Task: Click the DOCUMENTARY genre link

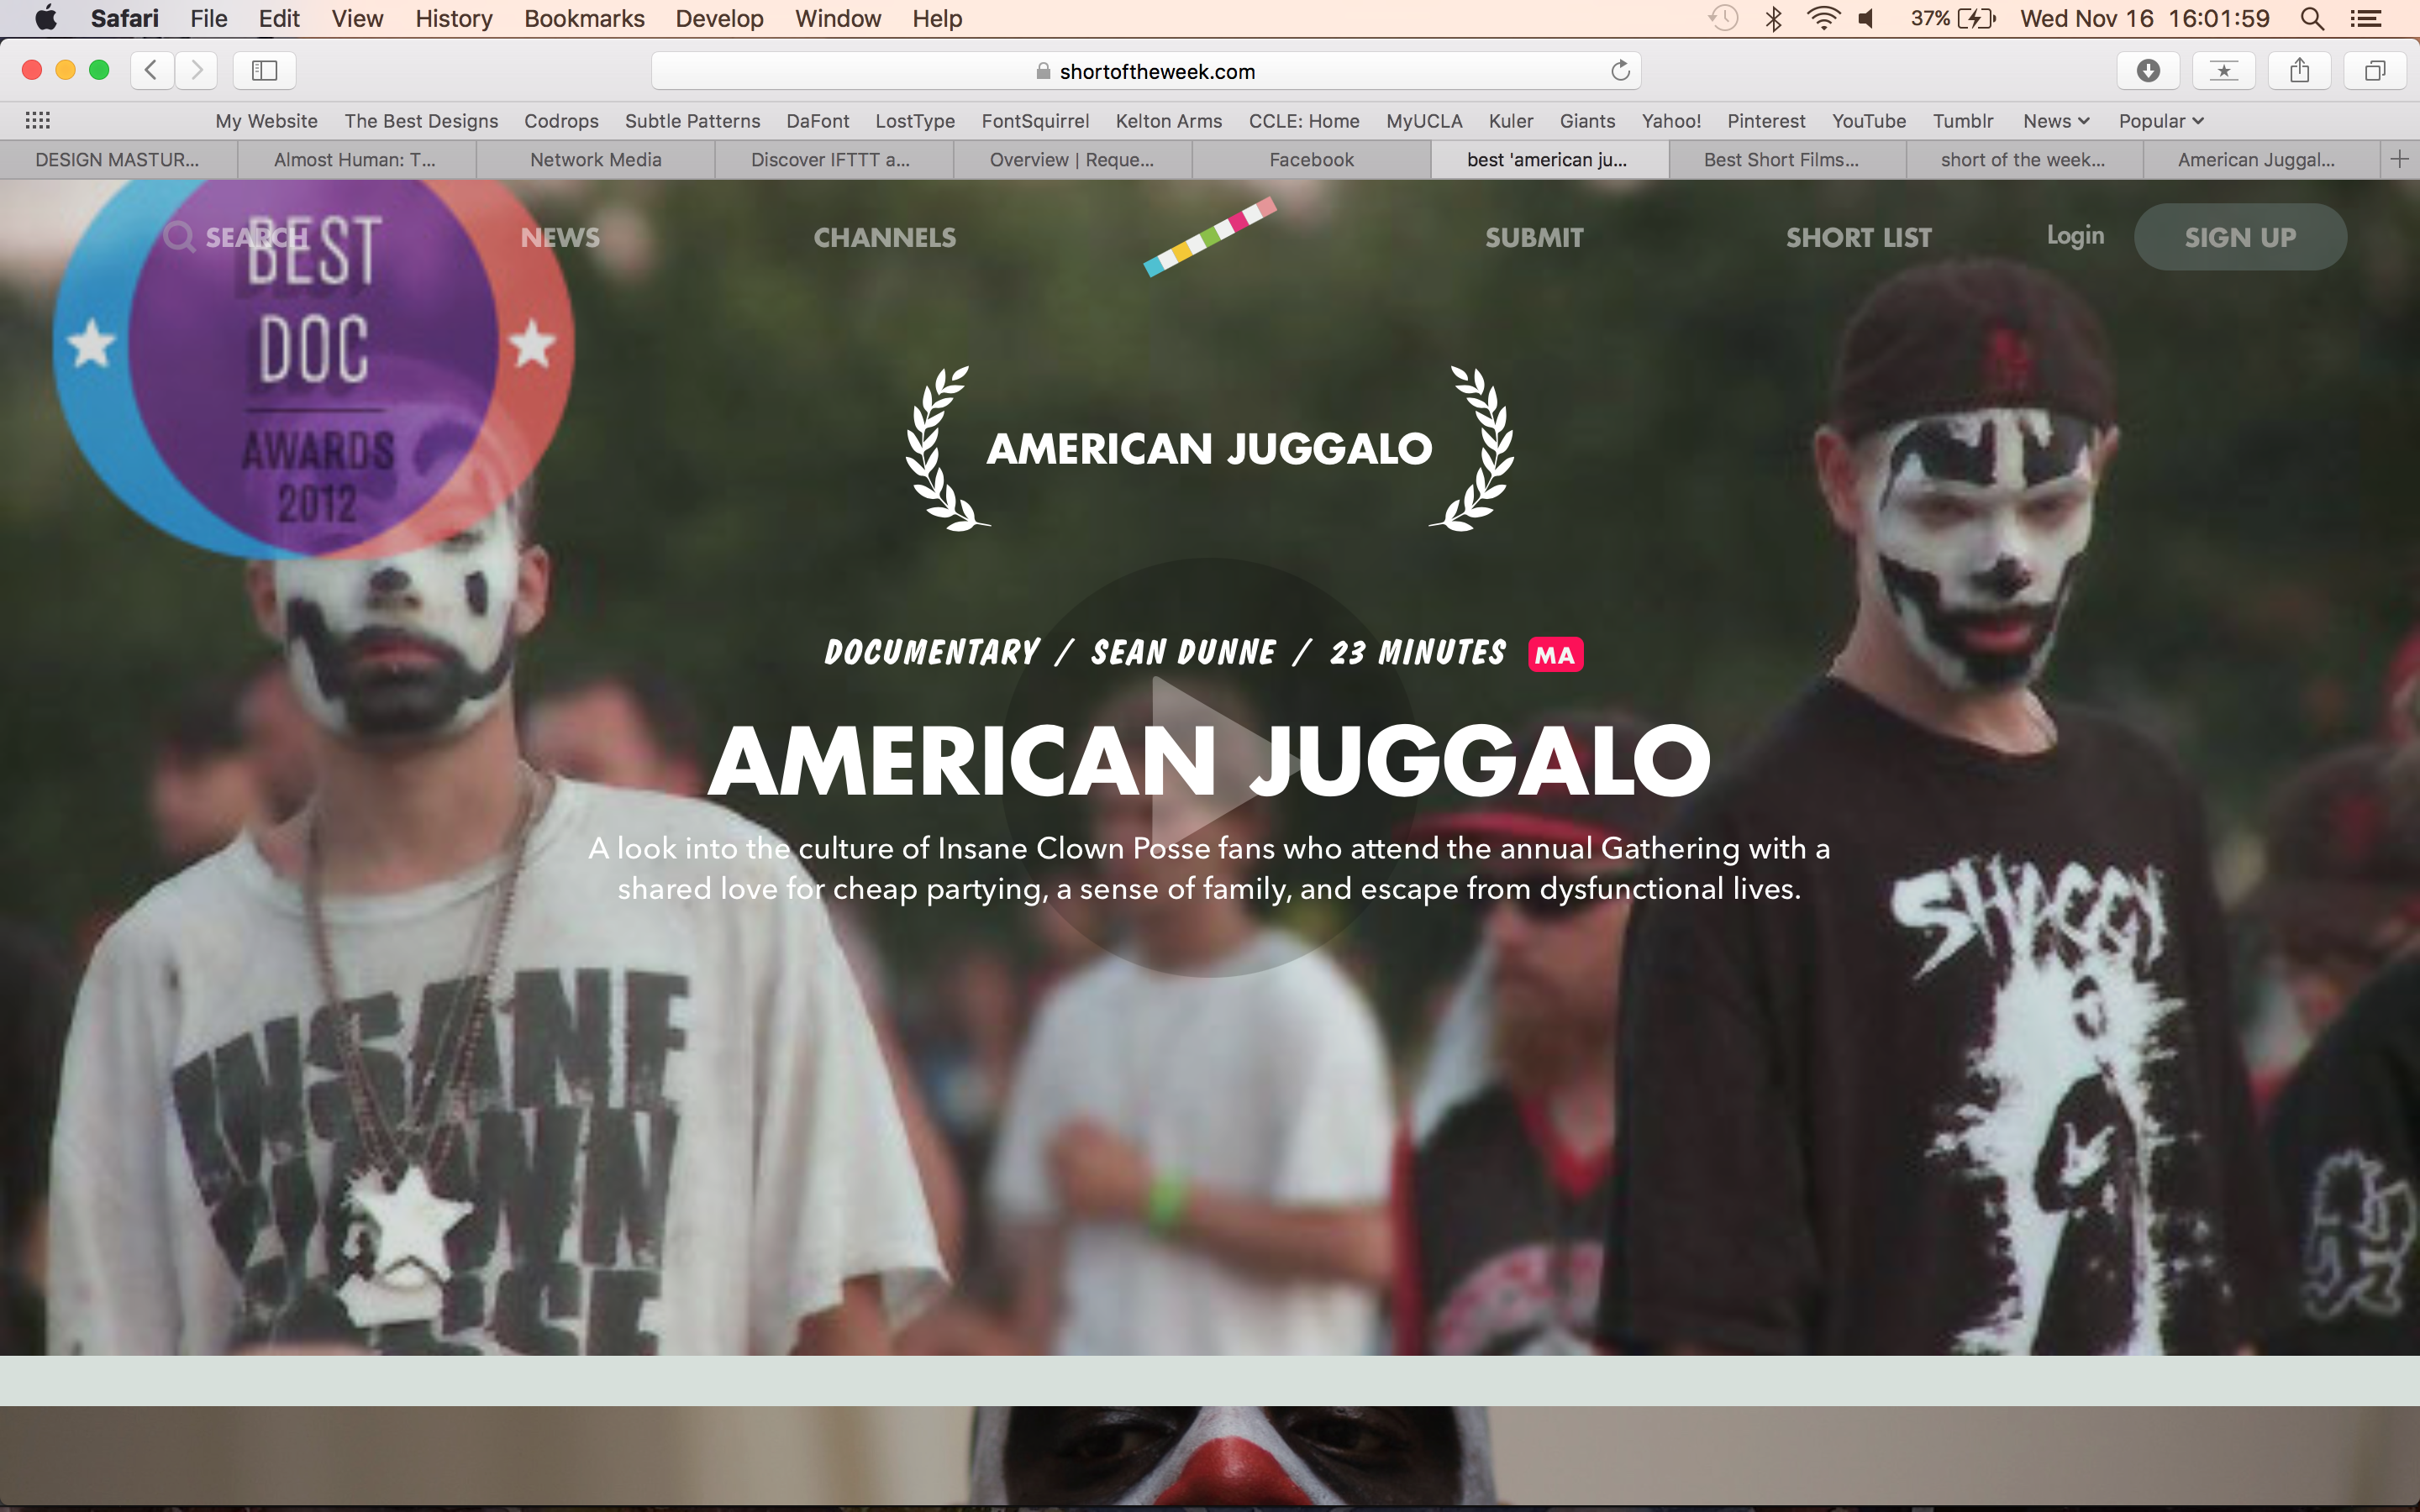Action: [x=932, y=652]
